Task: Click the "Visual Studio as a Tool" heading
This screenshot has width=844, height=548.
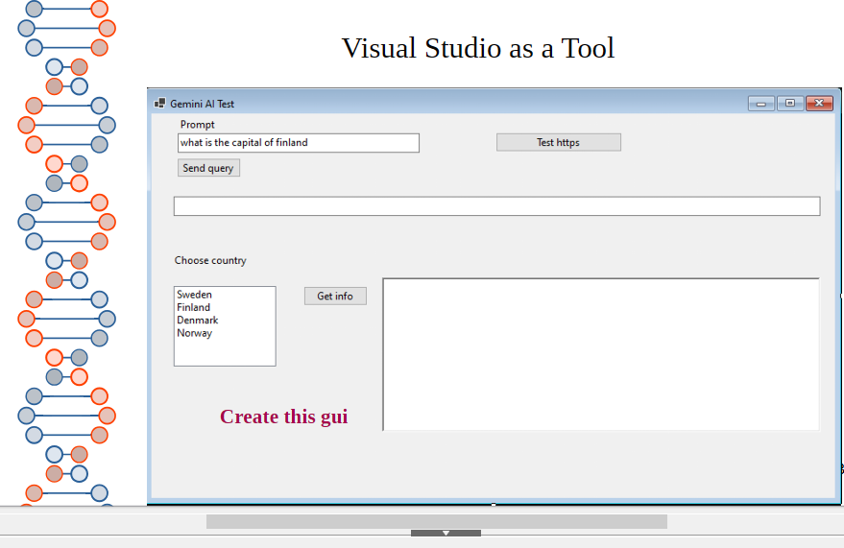Action: pos(477,48)
